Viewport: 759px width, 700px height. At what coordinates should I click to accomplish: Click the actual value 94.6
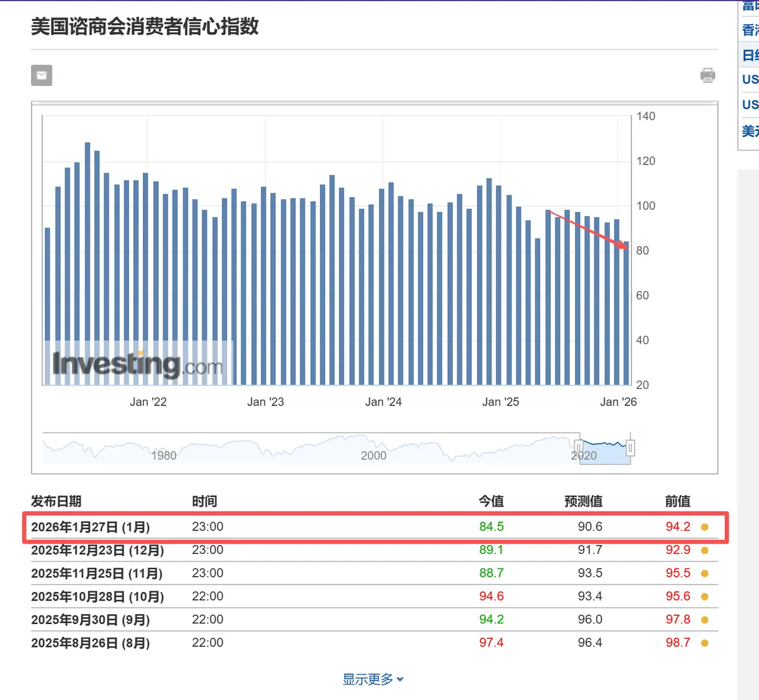(491, 596)
